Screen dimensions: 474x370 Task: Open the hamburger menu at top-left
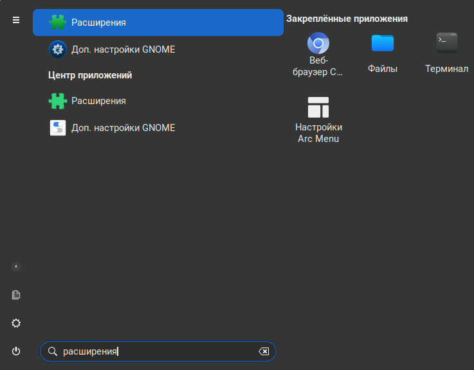click(16, 21)
